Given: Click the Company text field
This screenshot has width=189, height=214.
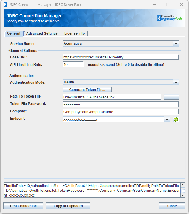Looking at the screenshot, I should tap(121, 112).
